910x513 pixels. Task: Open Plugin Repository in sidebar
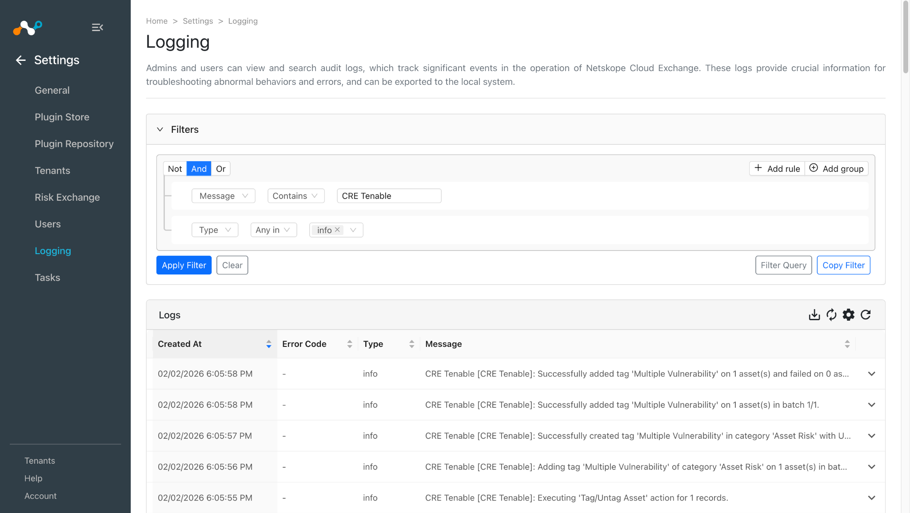[74, 144]
